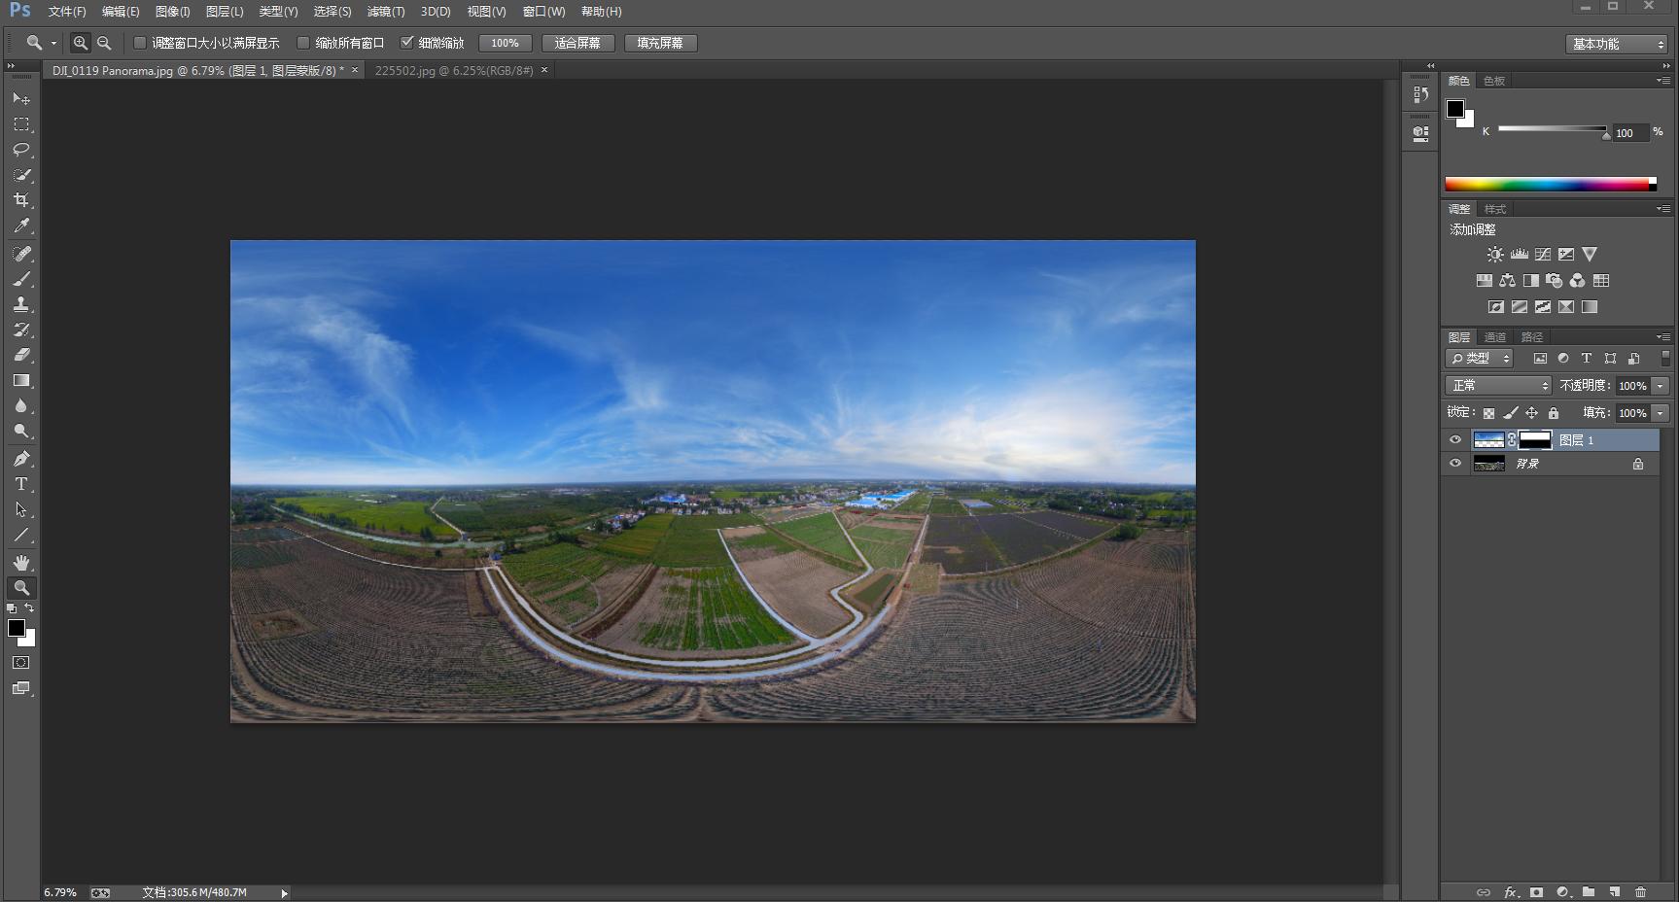Select the Horizontal Type tool
The image size is (1679, 902).
pyautogui.click(x=21, y=484)
